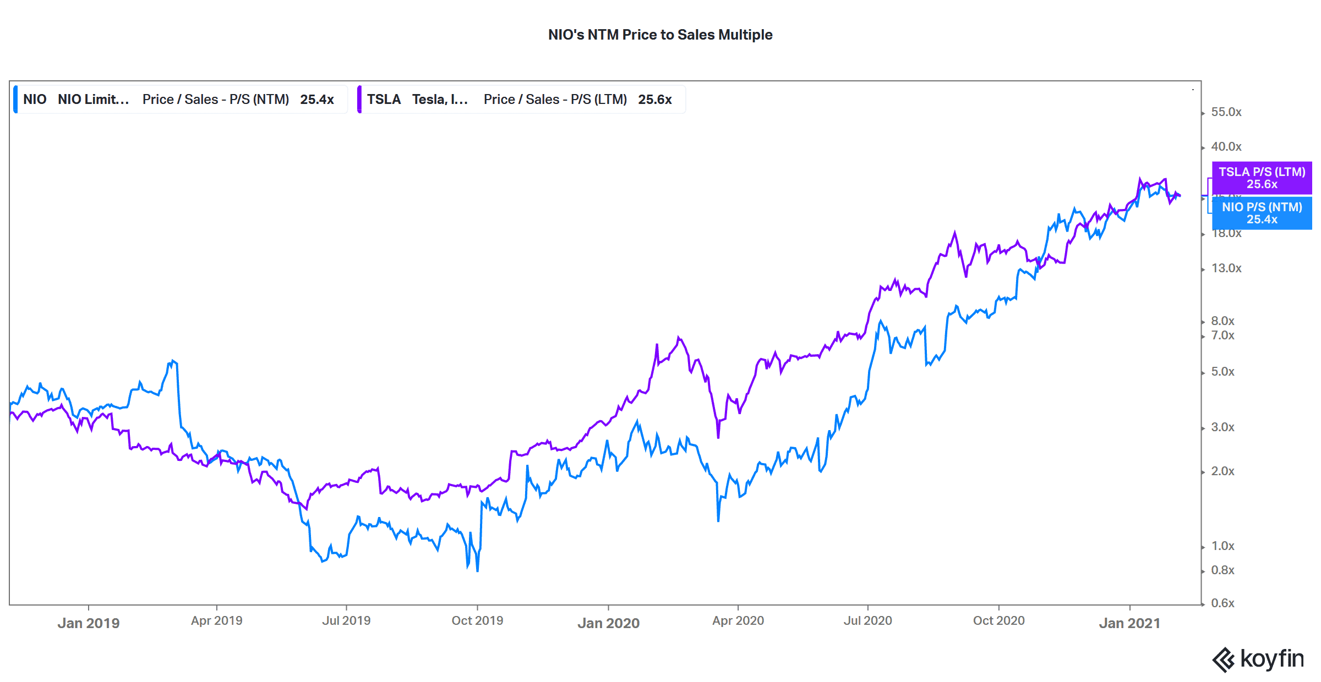Click the 'Apr 2020' x-axis label
Viewport: 1321px width, 682px height.
738,620
